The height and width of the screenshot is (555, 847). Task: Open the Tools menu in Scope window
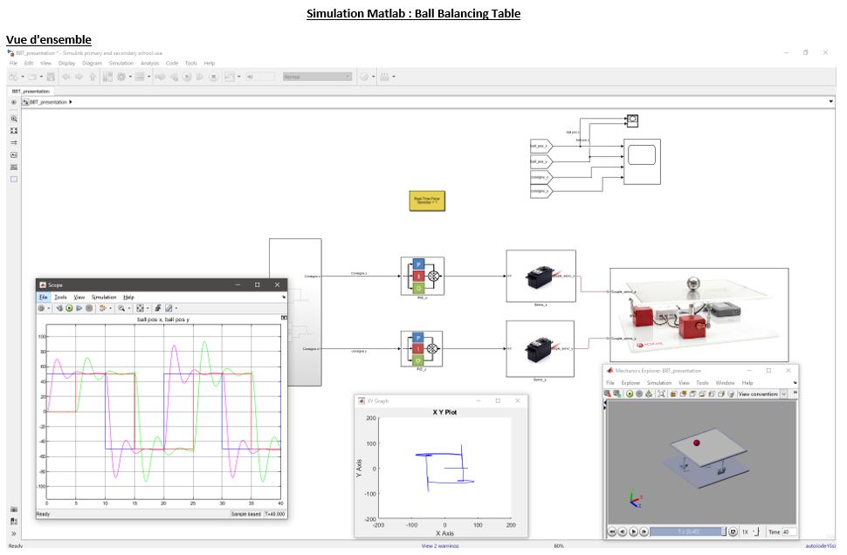click(60, 298)
